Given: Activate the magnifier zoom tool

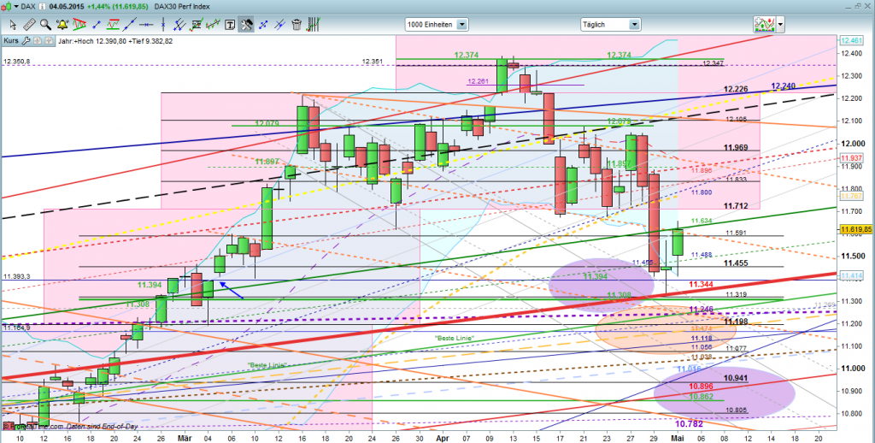Looking at the screenshot, I should pyautogui.click(x=45, y=25).
